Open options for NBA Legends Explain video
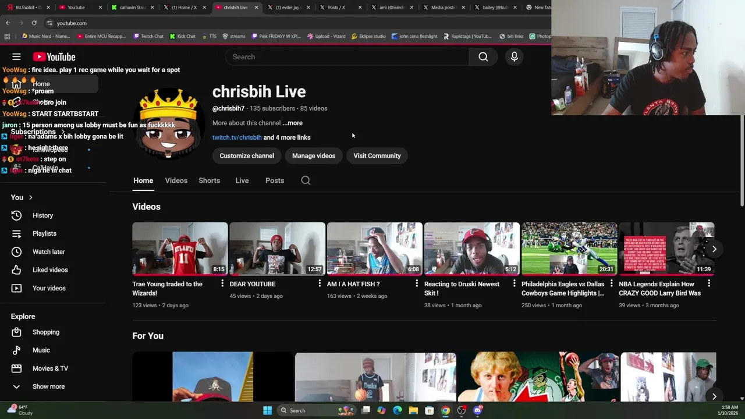 [708, 283]
